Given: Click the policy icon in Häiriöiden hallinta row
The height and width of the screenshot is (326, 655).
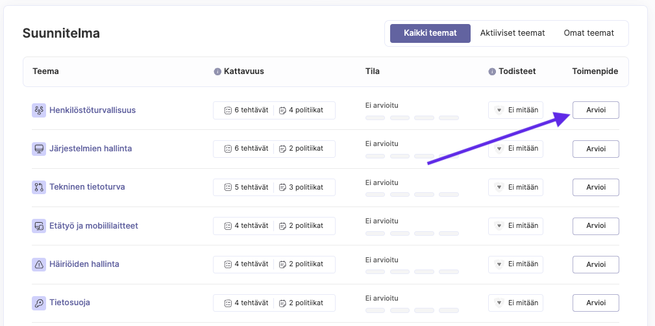Looking at the screenshot, I should [282, 264].
